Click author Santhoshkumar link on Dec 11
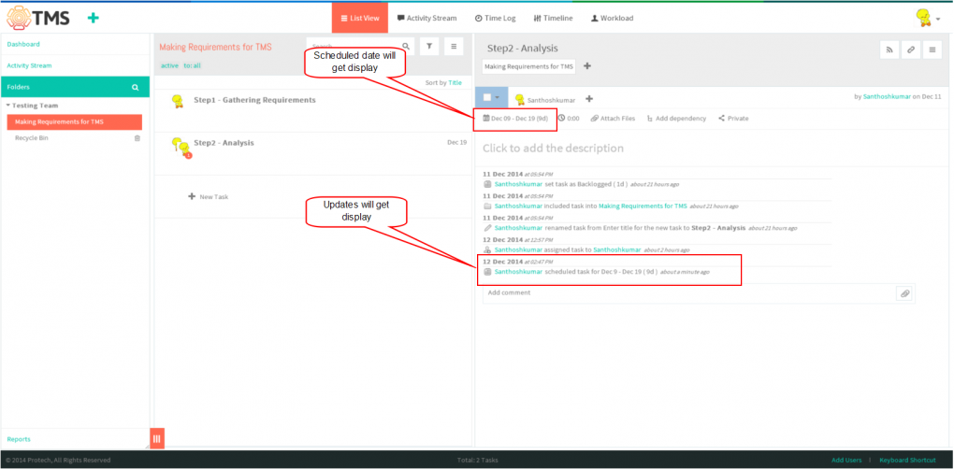Screen dimensions: 954x469 tap(887, 96)
